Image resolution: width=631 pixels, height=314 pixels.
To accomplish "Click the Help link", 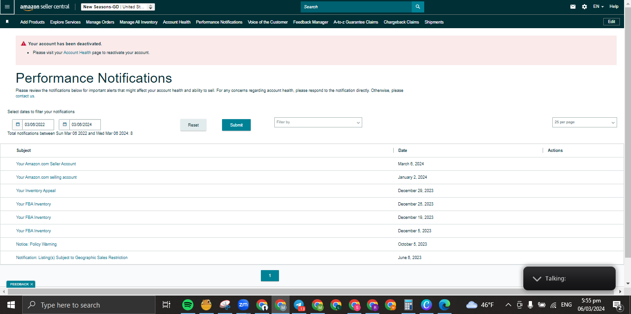I will tap(614, 7).
